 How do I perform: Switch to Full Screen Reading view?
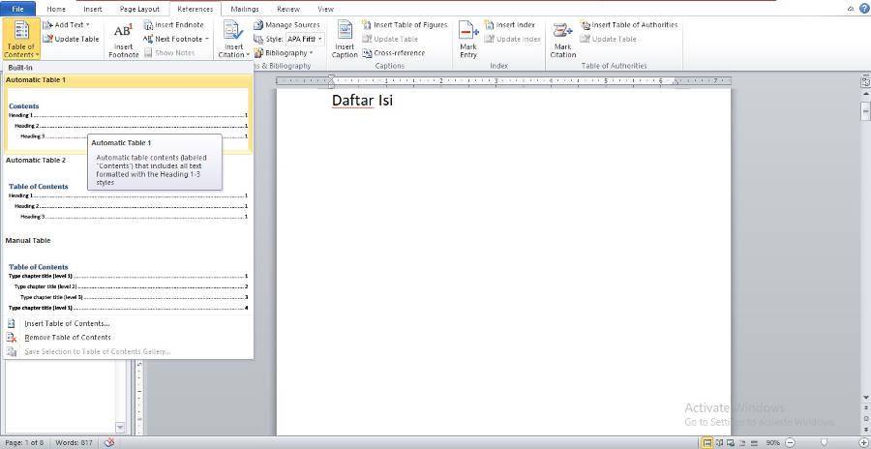720,443
